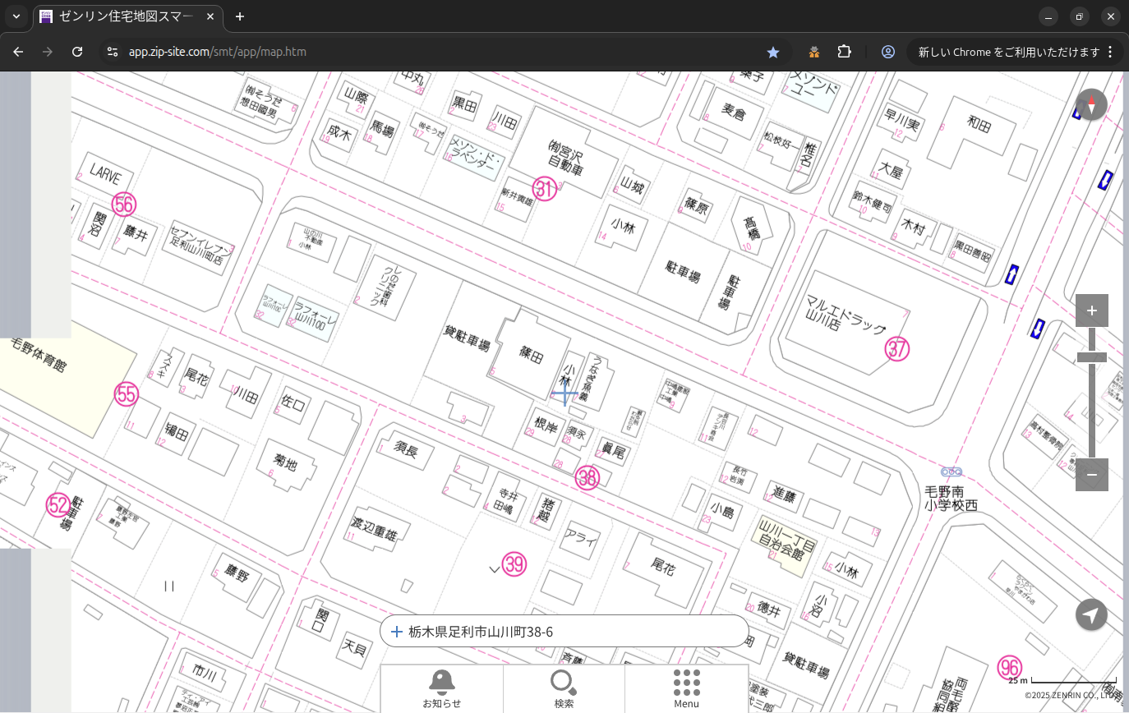
Task: Click the LARVE building label
Action: (x=105, y=175)
